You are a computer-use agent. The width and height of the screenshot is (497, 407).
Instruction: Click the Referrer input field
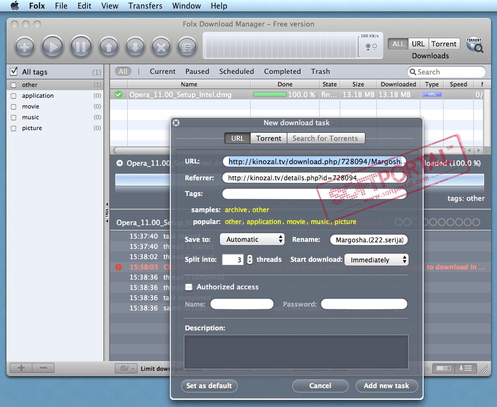click(314, 178)
